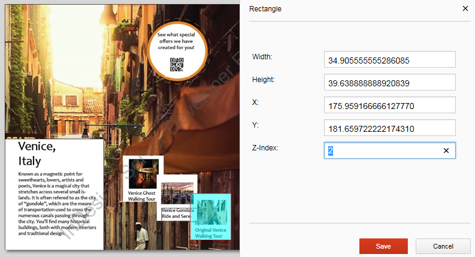The width and height of the screenshot is (475, 257).
Task: Click the "Y:" label
Action: tap(255, 125)
